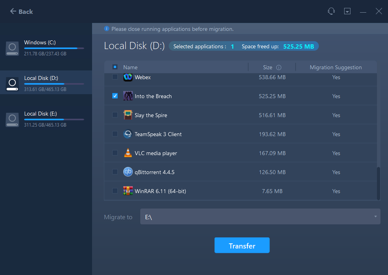The height and width of the screenshot is (275, 388).
Task: Sort by Migration Suggestion column header
Action: point(335,67)
